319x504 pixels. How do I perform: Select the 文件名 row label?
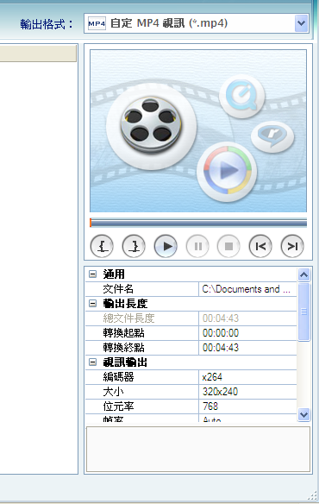click(x=118, y=289)
